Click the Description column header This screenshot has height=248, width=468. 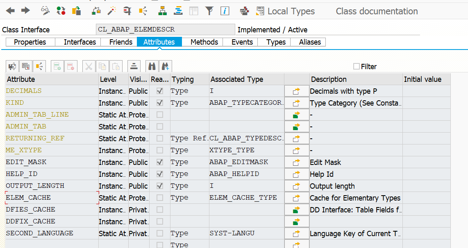pyautogui.click(x=356, y=79)
